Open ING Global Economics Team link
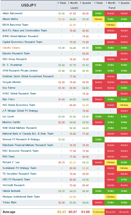This screenshot has width=131, height=215. pyautogui.click(x=19, y=105)
